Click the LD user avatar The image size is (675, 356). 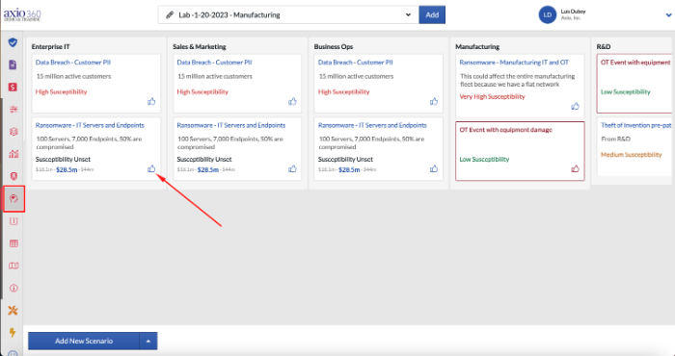tap(548, 15)
